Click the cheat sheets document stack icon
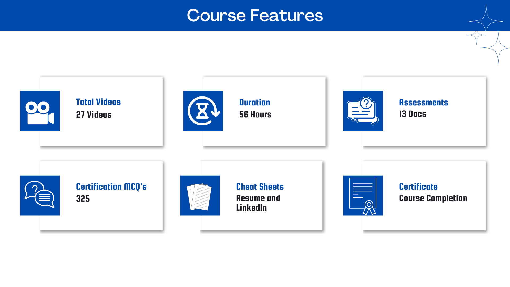The height and width of the screenshot is (287, 510). (200, 195)
